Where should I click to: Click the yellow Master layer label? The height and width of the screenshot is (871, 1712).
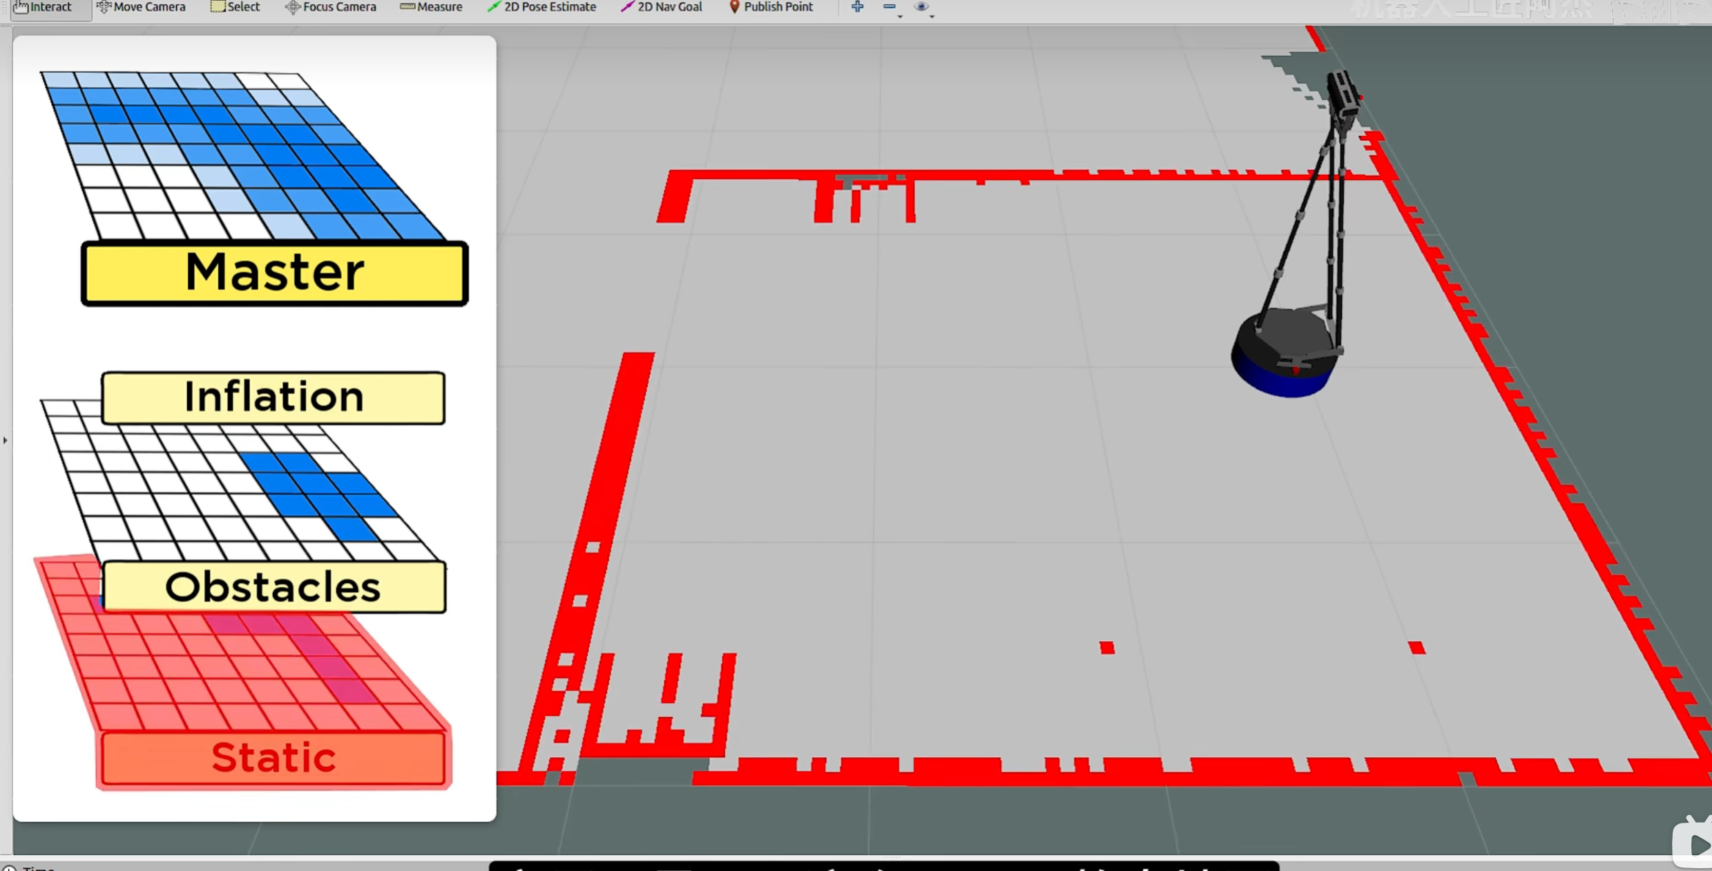(274, 273)
